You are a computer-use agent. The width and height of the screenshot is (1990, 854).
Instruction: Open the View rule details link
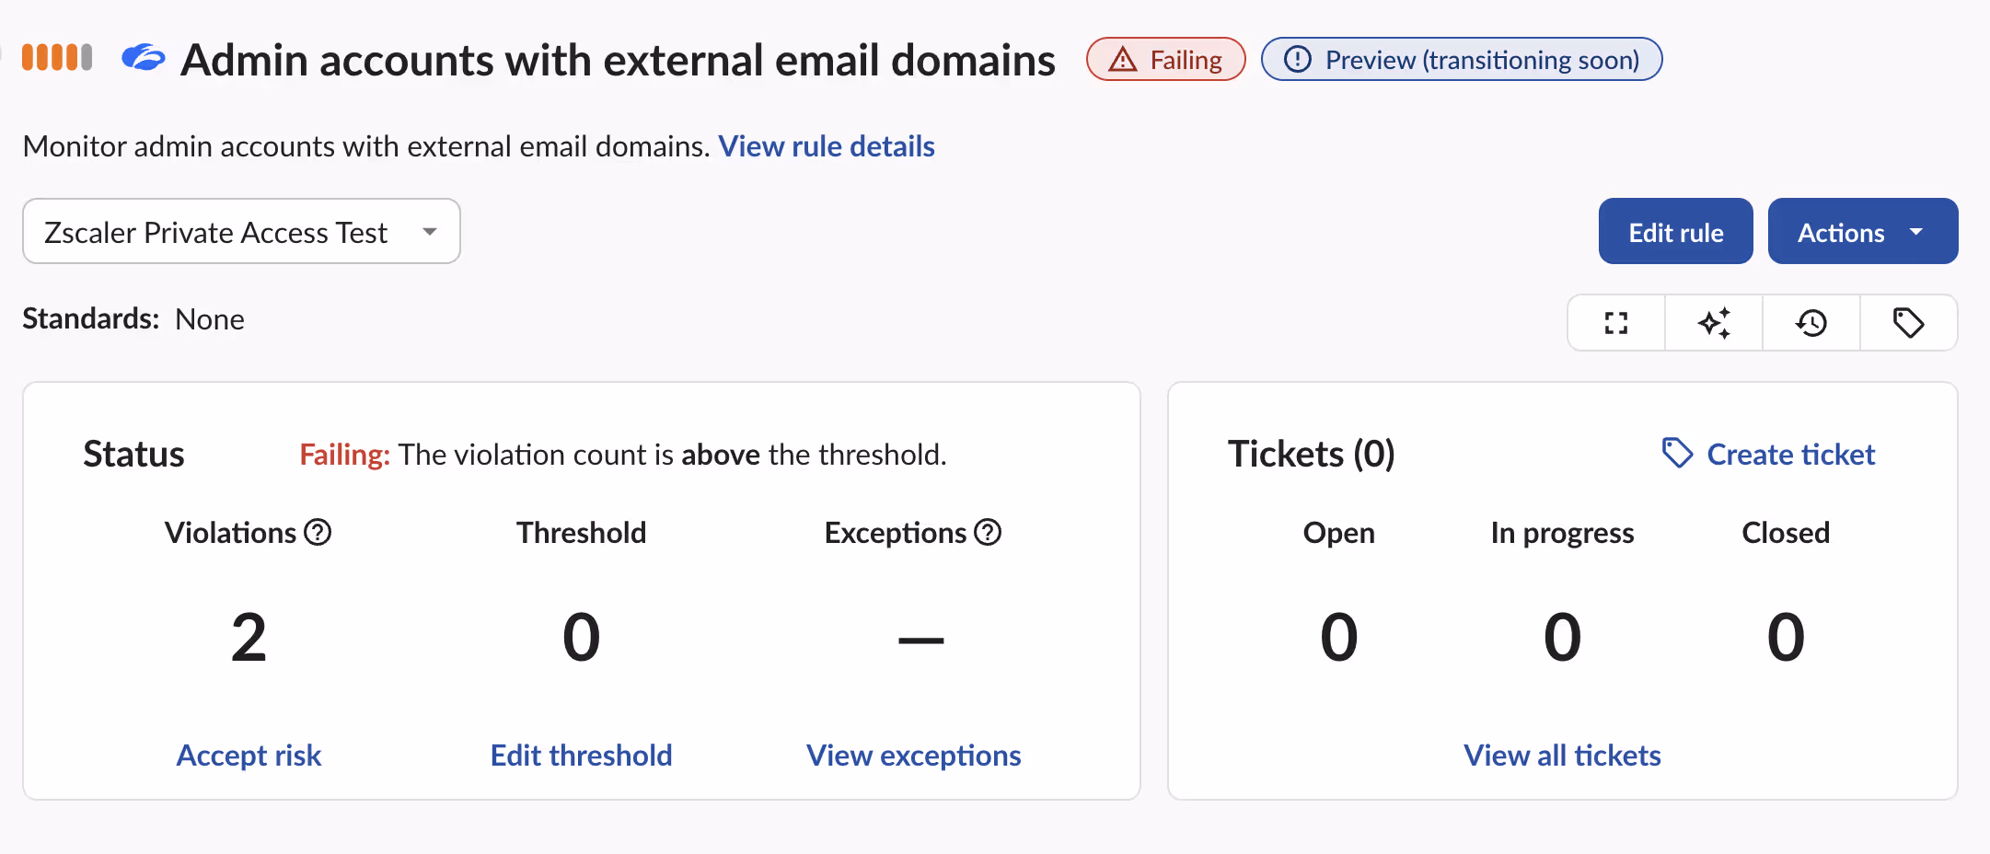[x=827, y=146]
